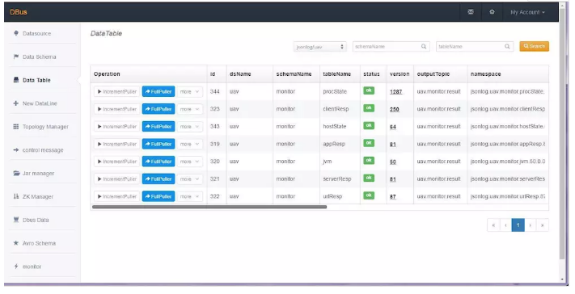575x294 pixels.
Task: Click FullPuller for the jvm row
Action: [159, 162]
